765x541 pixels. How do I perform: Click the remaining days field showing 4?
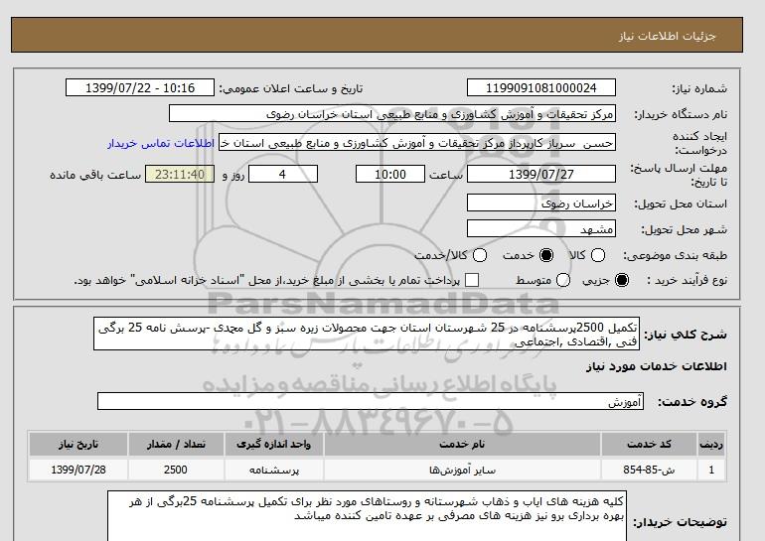283,174
